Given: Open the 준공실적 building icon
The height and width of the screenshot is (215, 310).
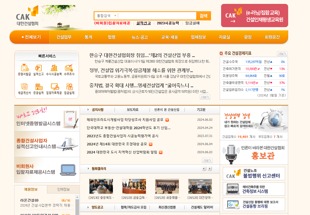Looking at the screenshot, I should [38, 89].
